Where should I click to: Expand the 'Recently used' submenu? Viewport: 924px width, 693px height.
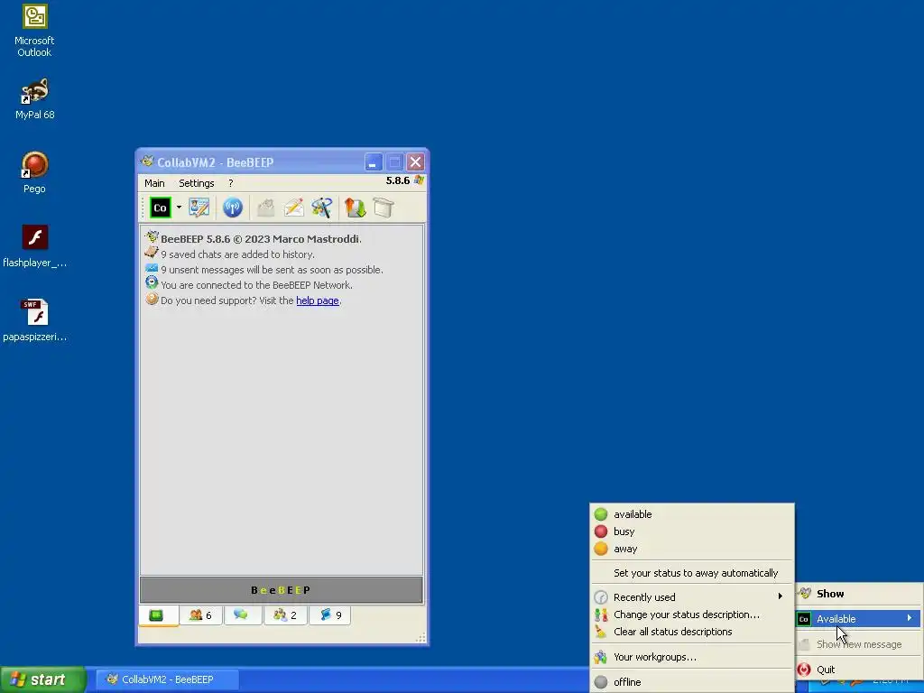[692, 597]
